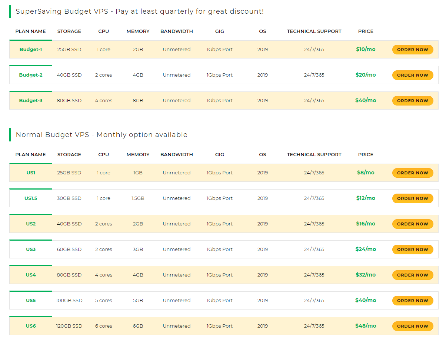The image size is (446, 338).
Task: Click 5GB memory in US5 row
Action: (138, 300)
